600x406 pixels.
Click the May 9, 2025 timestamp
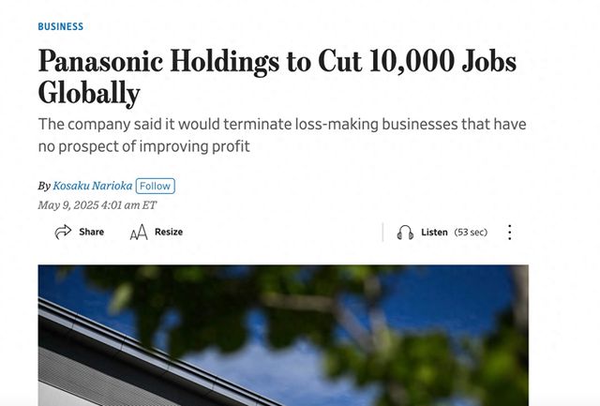click(x=97, y=205)
